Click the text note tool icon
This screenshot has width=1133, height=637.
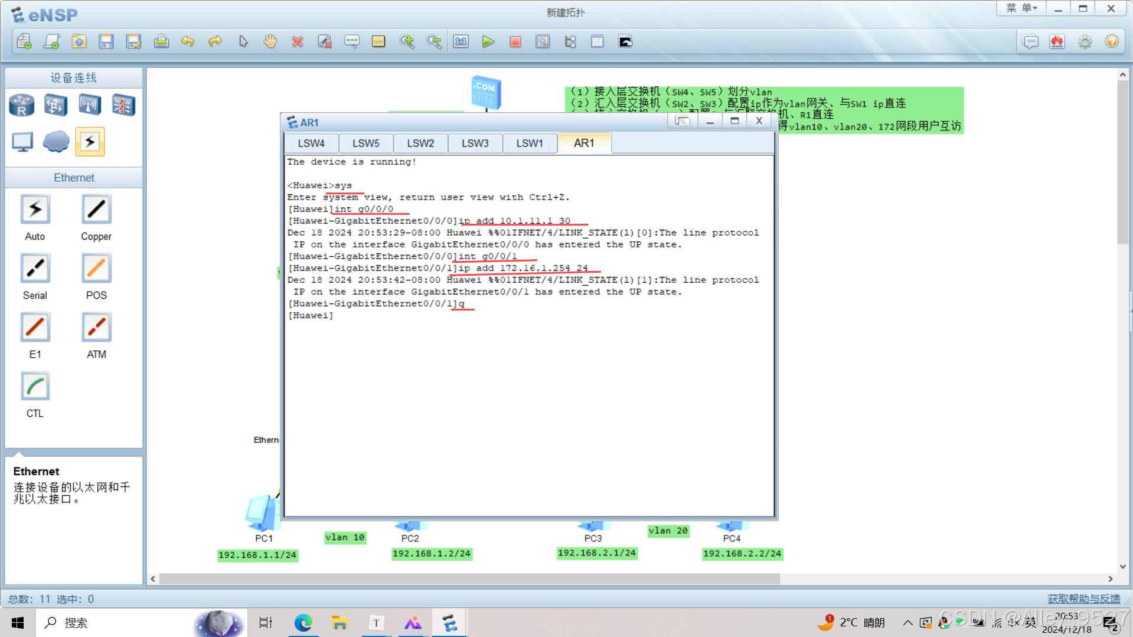pos(352,41)
